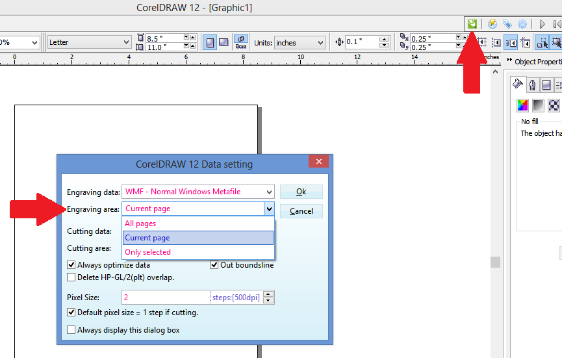Select 'Only selected' from engraving area list
Image resolution: width=562 pixels, height=358 pixels.
coord(147,252)
